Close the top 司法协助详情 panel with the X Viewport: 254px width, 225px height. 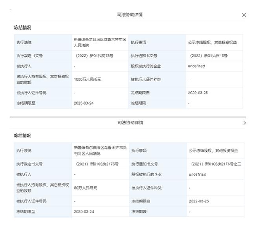[x=244, y=15]
